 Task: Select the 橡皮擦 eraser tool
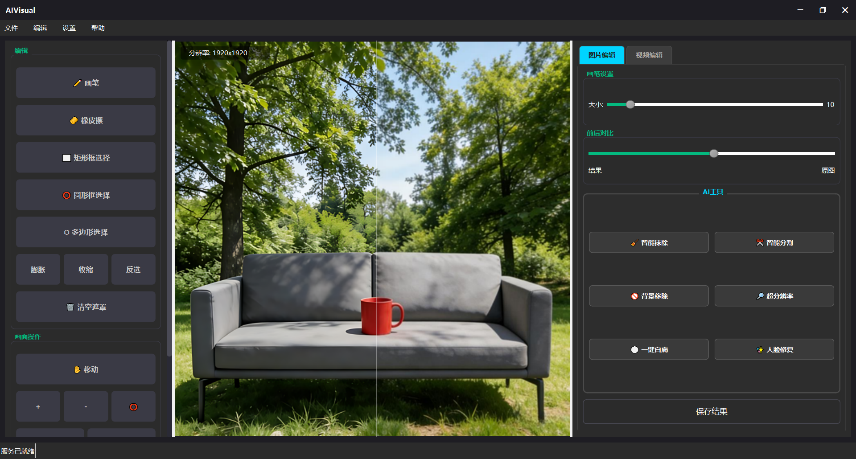point(86,120)
